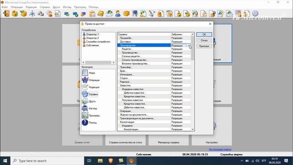Click the blue user toolbar icon
This screenshot has width=293, height=165.
pyautogui.click(x=118, y=14)
